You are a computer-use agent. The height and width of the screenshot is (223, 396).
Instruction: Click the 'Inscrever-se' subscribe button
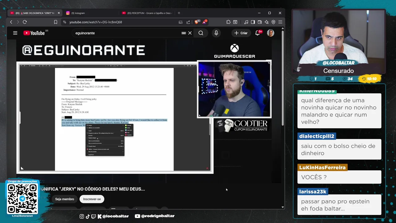tap(92, 199)
